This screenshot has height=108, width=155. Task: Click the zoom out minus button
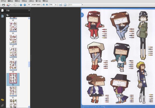[43, 5]
